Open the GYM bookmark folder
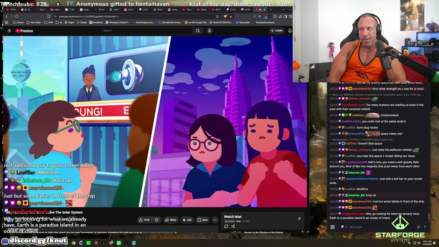 48,23
